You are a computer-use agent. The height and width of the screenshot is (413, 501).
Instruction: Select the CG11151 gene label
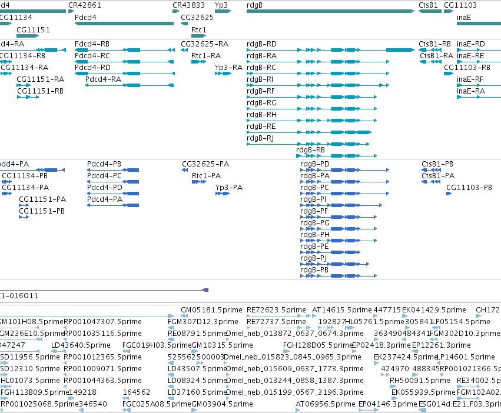coord(33,29)
